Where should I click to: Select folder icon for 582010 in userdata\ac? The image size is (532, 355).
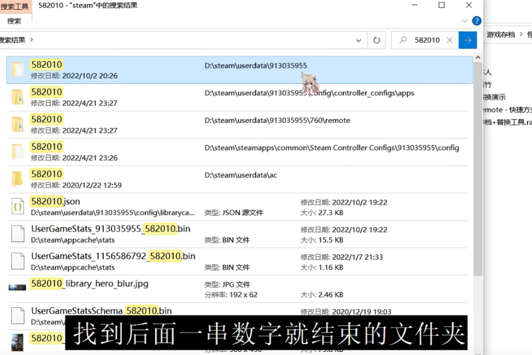click(x=17, y=179)
